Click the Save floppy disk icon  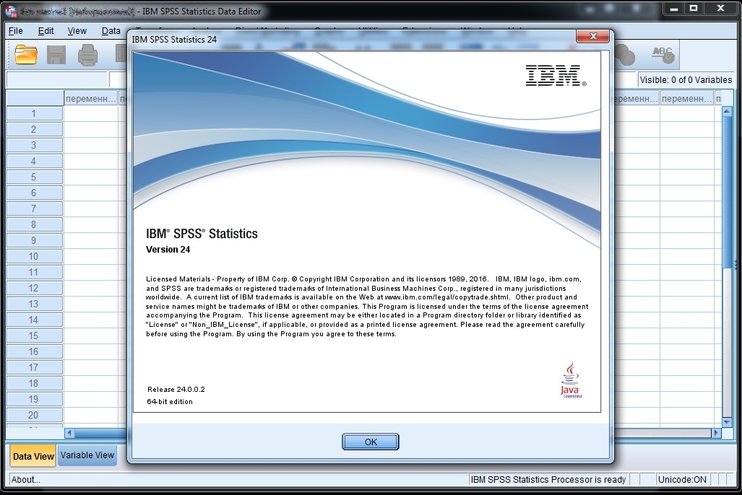point(56,55)
